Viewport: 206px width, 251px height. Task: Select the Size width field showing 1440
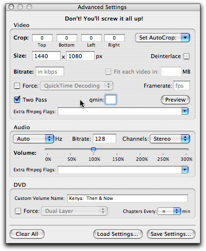point(46,56)
